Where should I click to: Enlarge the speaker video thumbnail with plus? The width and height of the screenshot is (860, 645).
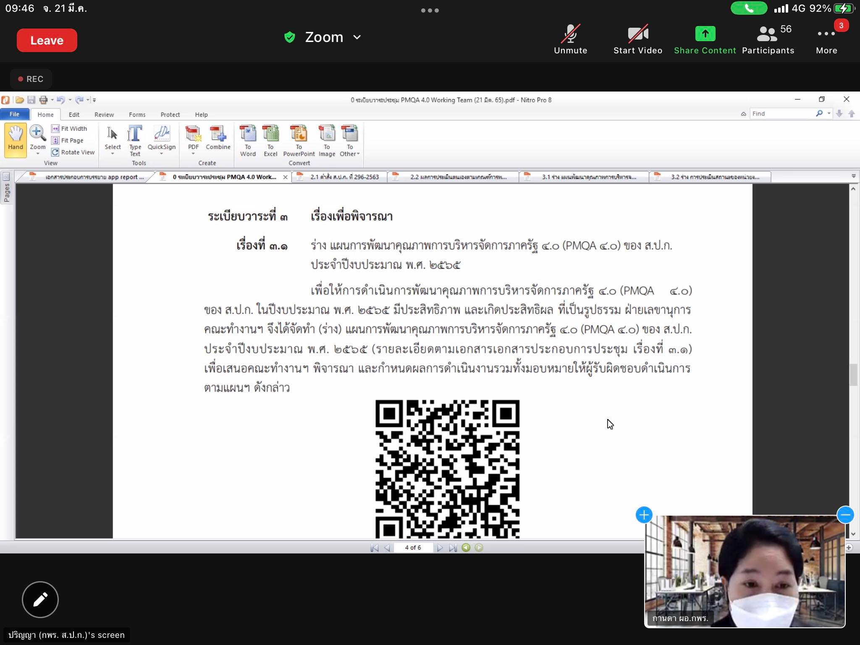click(x=644, y=515)
